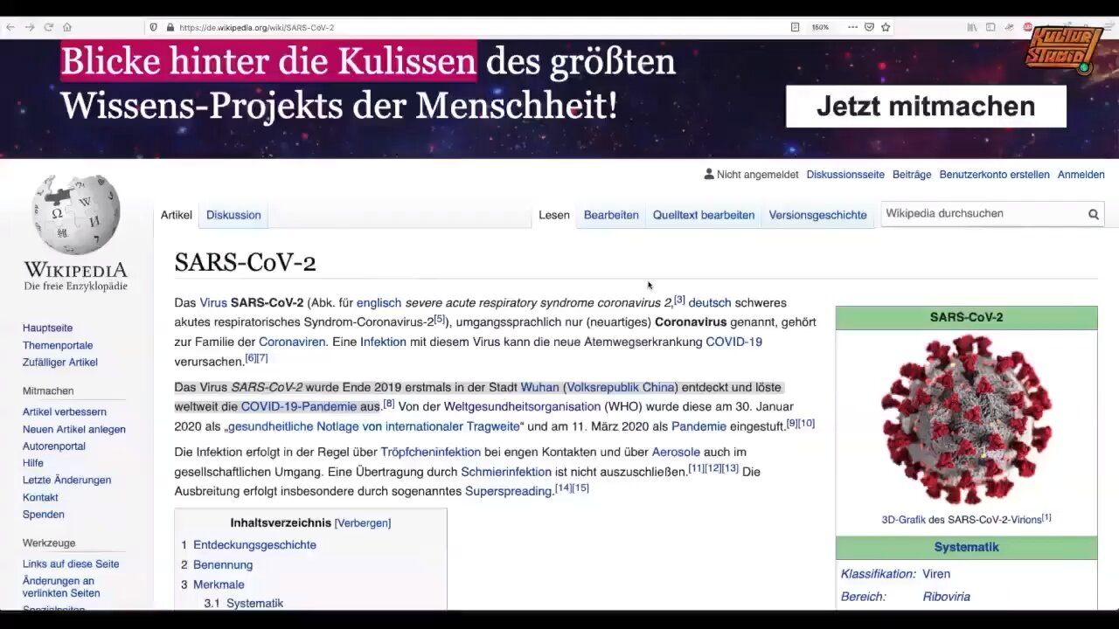Open the COVID-19-Pandemie link
This screenshot has width=1119, height=629.
tap(299, 406)
